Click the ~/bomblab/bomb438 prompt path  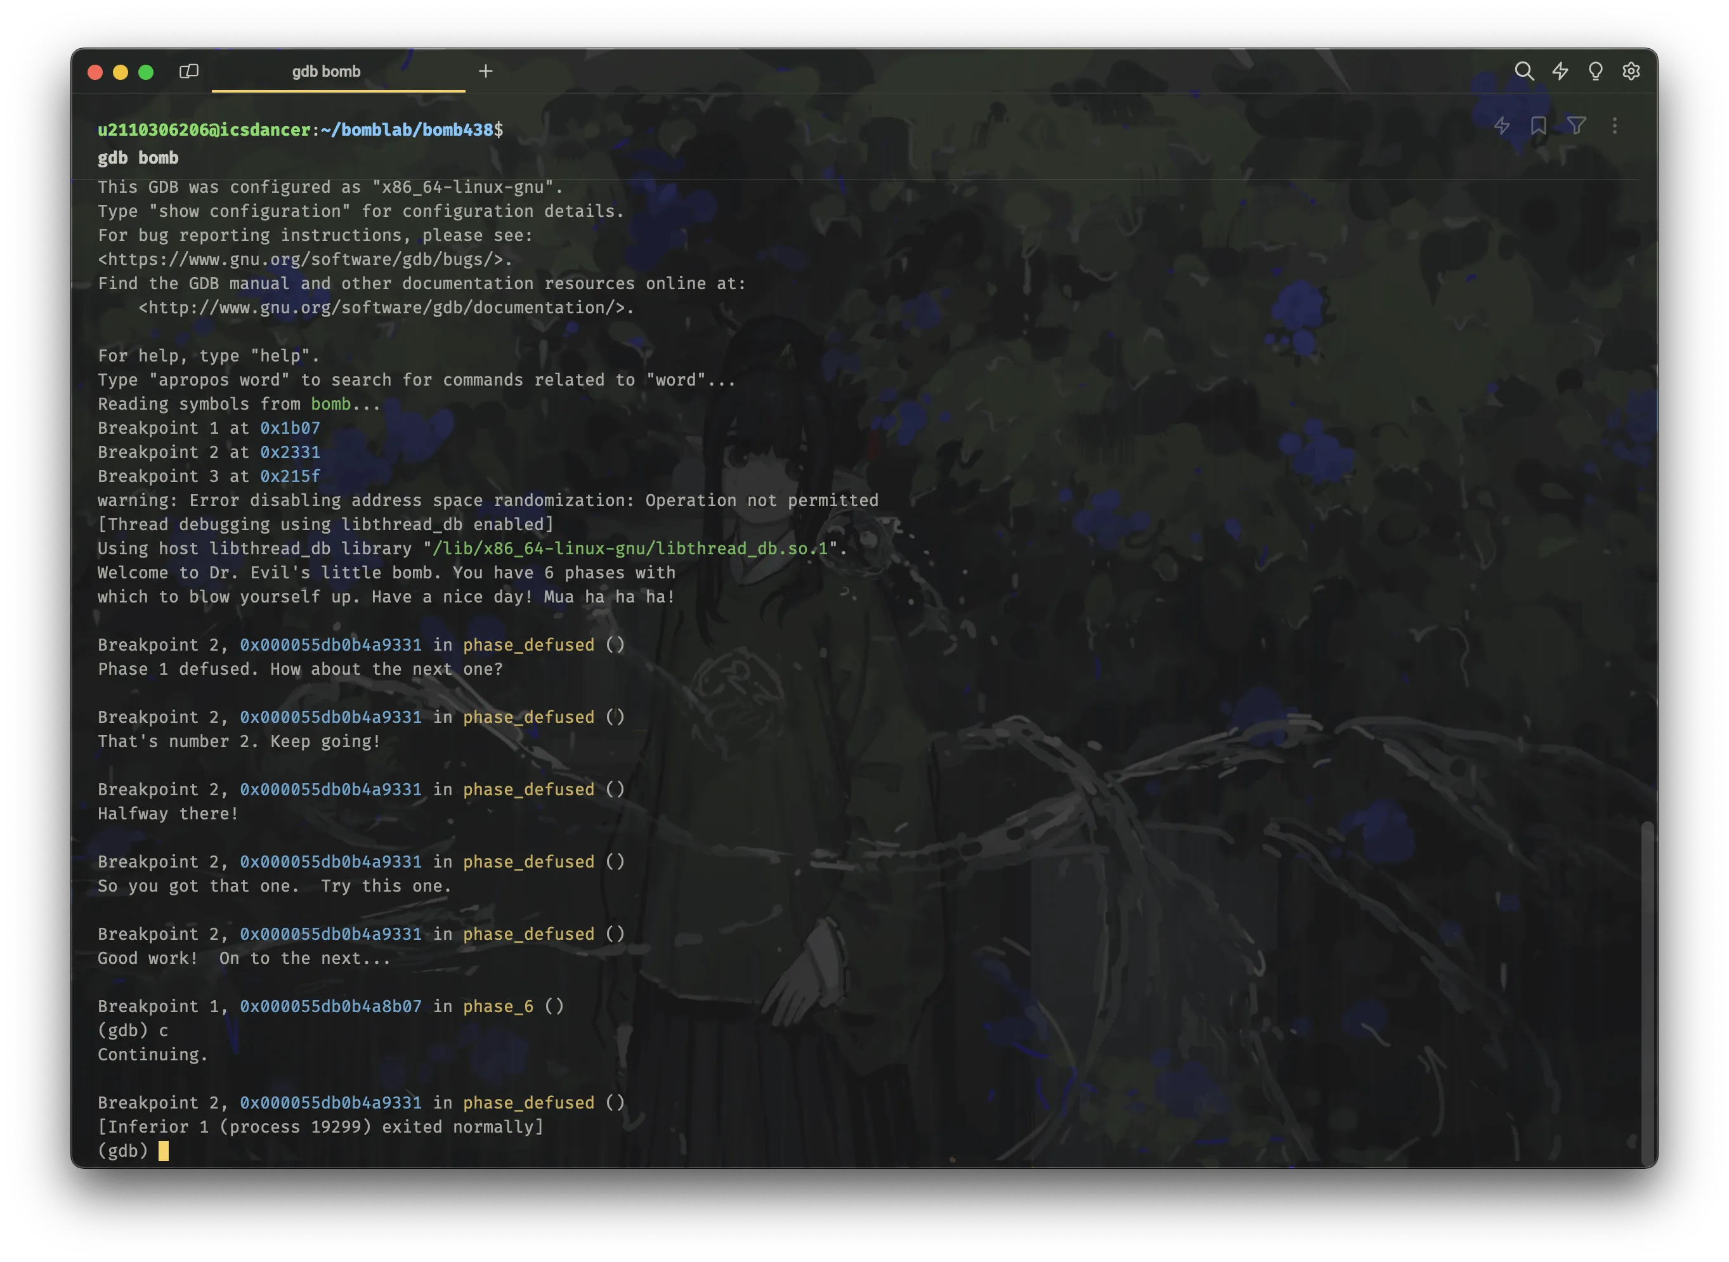point(407,130)
